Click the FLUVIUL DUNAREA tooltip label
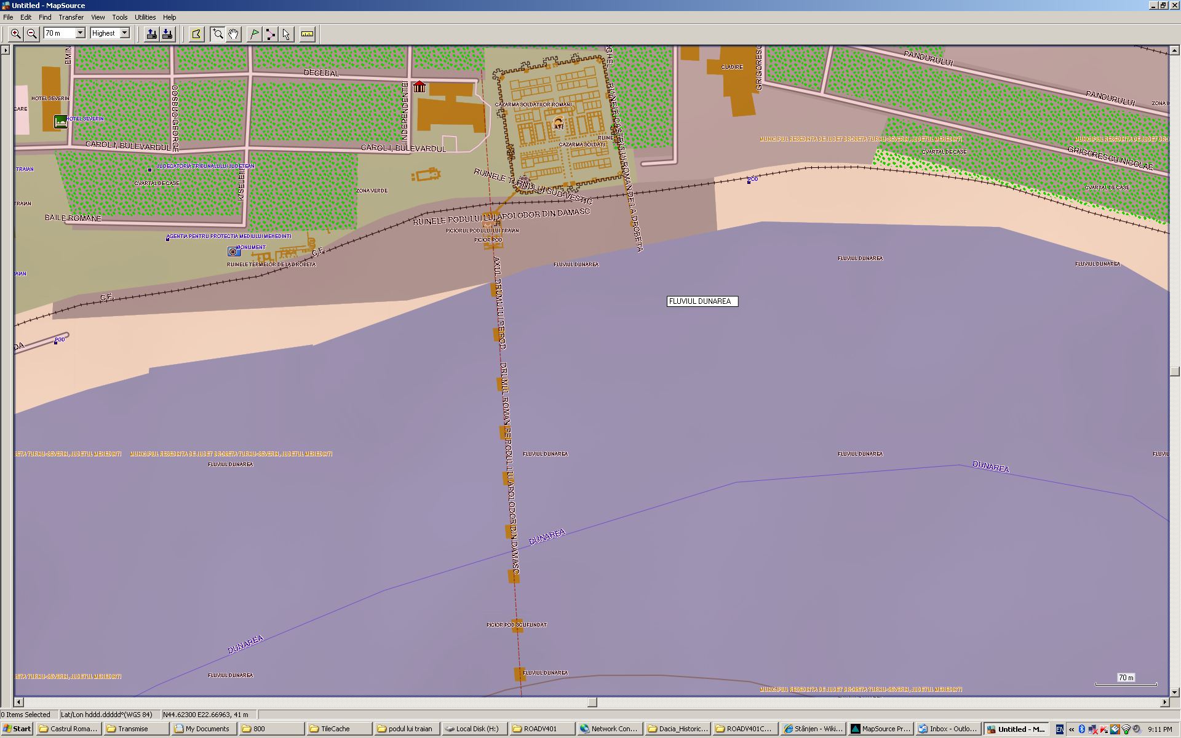Image resolution: width=1181 pixels, height=738 pixels. coord(702,301)
